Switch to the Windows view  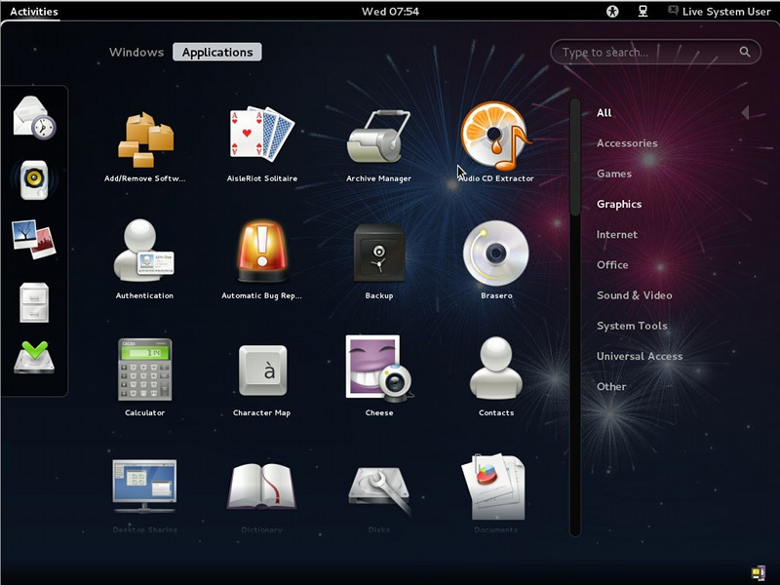(136, 53)
